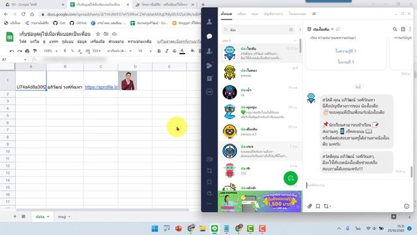Open the sprofile link in cell C1

tap(101, 87)
